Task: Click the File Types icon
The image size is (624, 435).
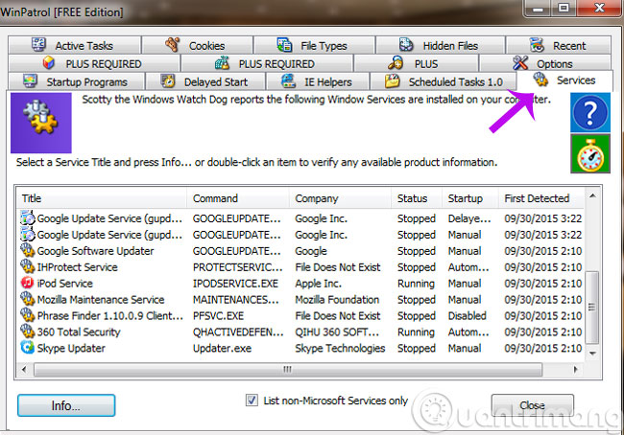Action: click(x=284, y=45)
